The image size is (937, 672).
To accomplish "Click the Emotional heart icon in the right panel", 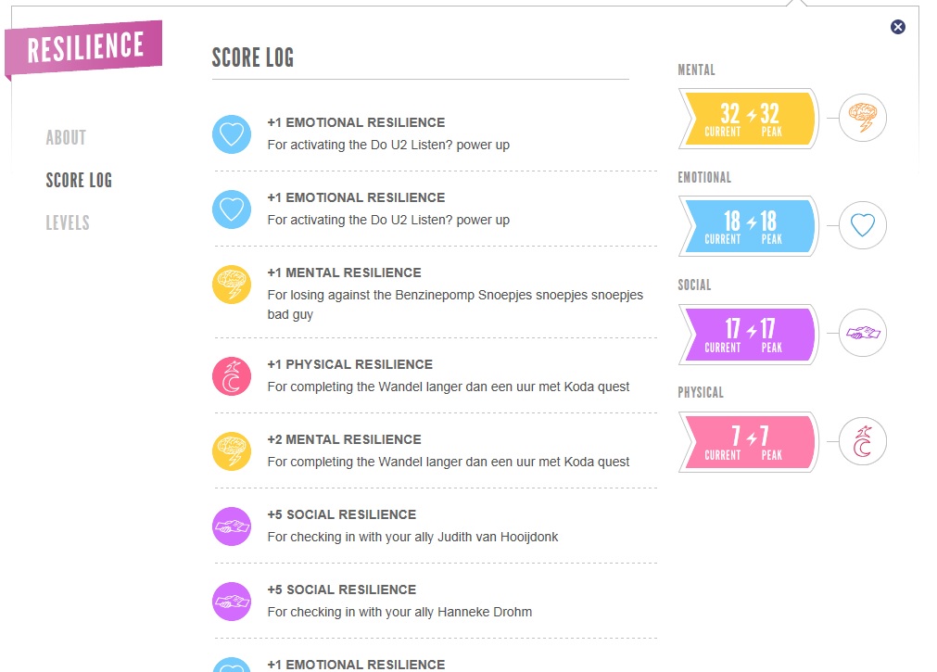I will 863,226.
